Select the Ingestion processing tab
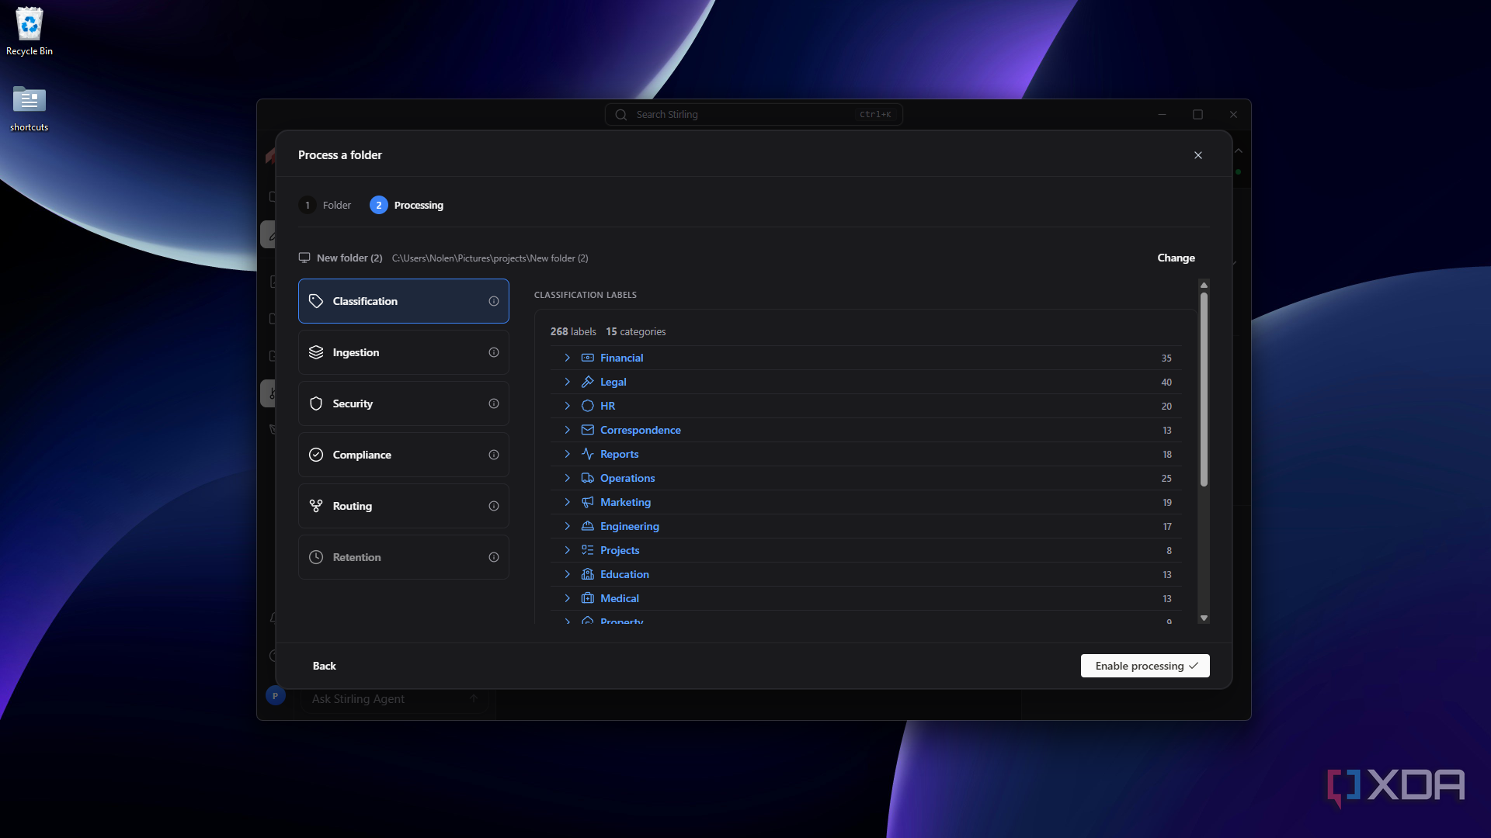This screenshot has width=1491, height=838. (x=404, y=352)
